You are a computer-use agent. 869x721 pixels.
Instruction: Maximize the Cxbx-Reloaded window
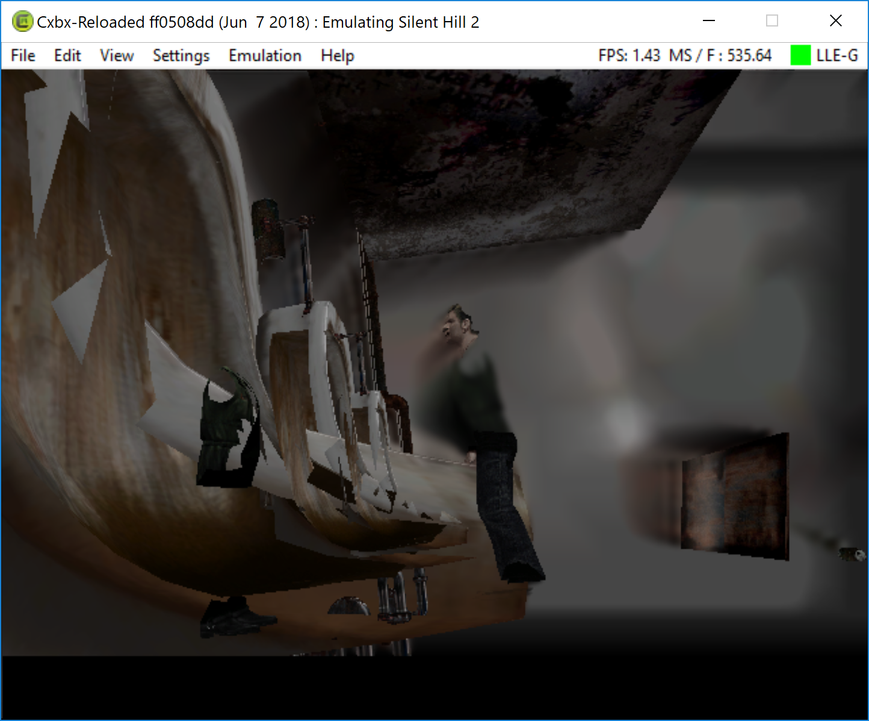772,21
